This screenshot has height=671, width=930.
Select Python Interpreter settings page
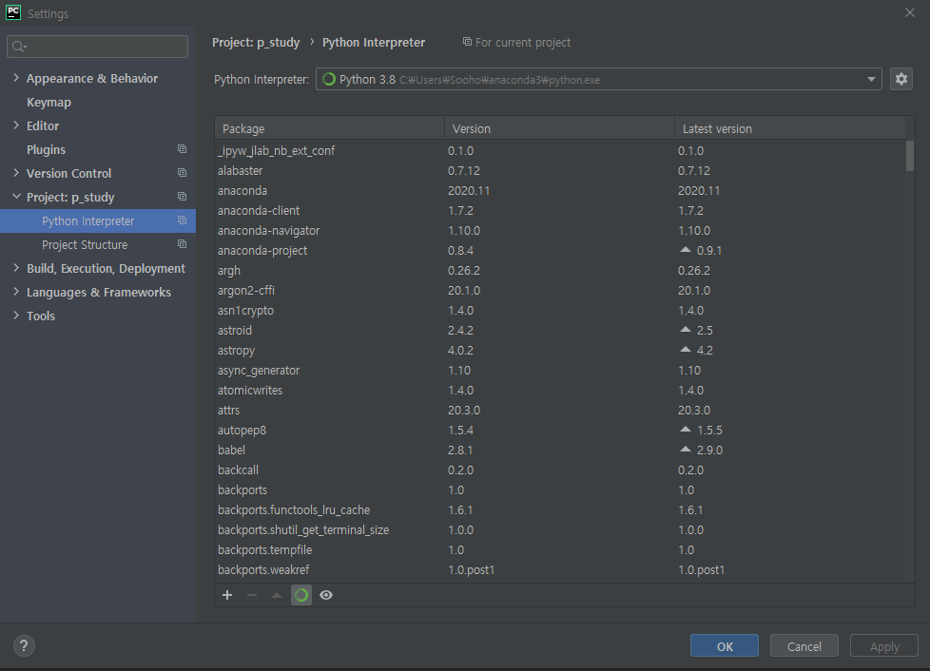coord(98,220)
